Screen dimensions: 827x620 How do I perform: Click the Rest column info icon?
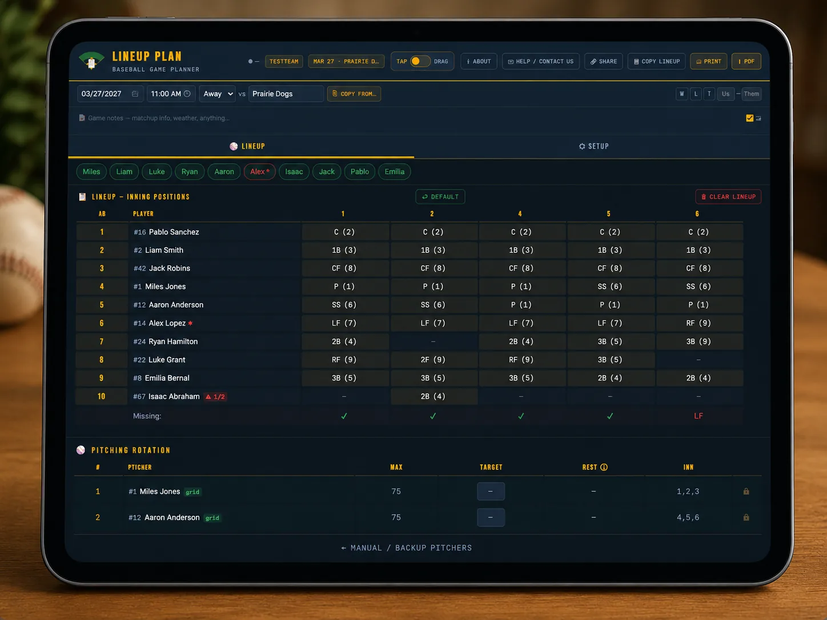[x=604, y=467]
